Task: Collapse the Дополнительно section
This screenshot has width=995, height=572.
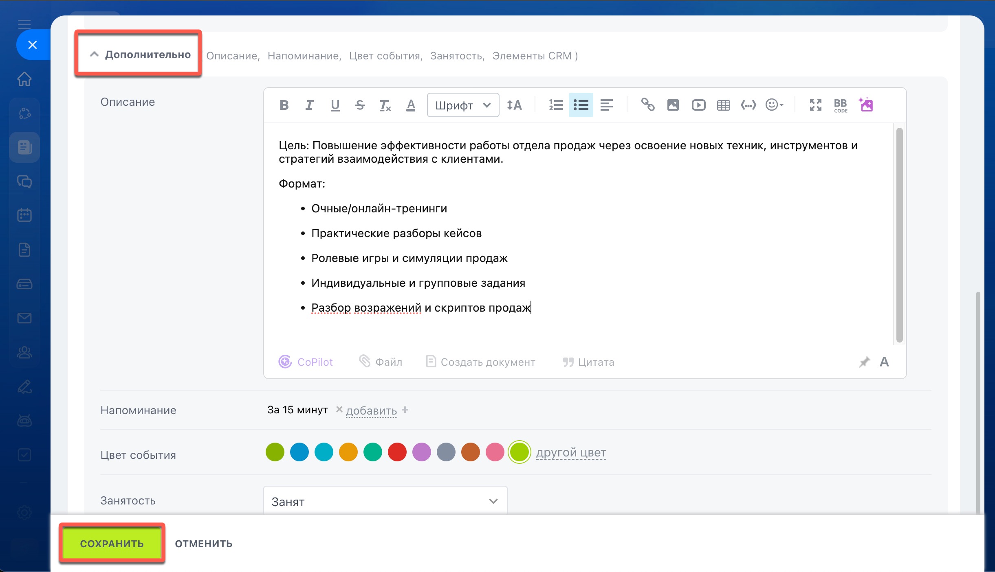Action: (x=141, y=55)
